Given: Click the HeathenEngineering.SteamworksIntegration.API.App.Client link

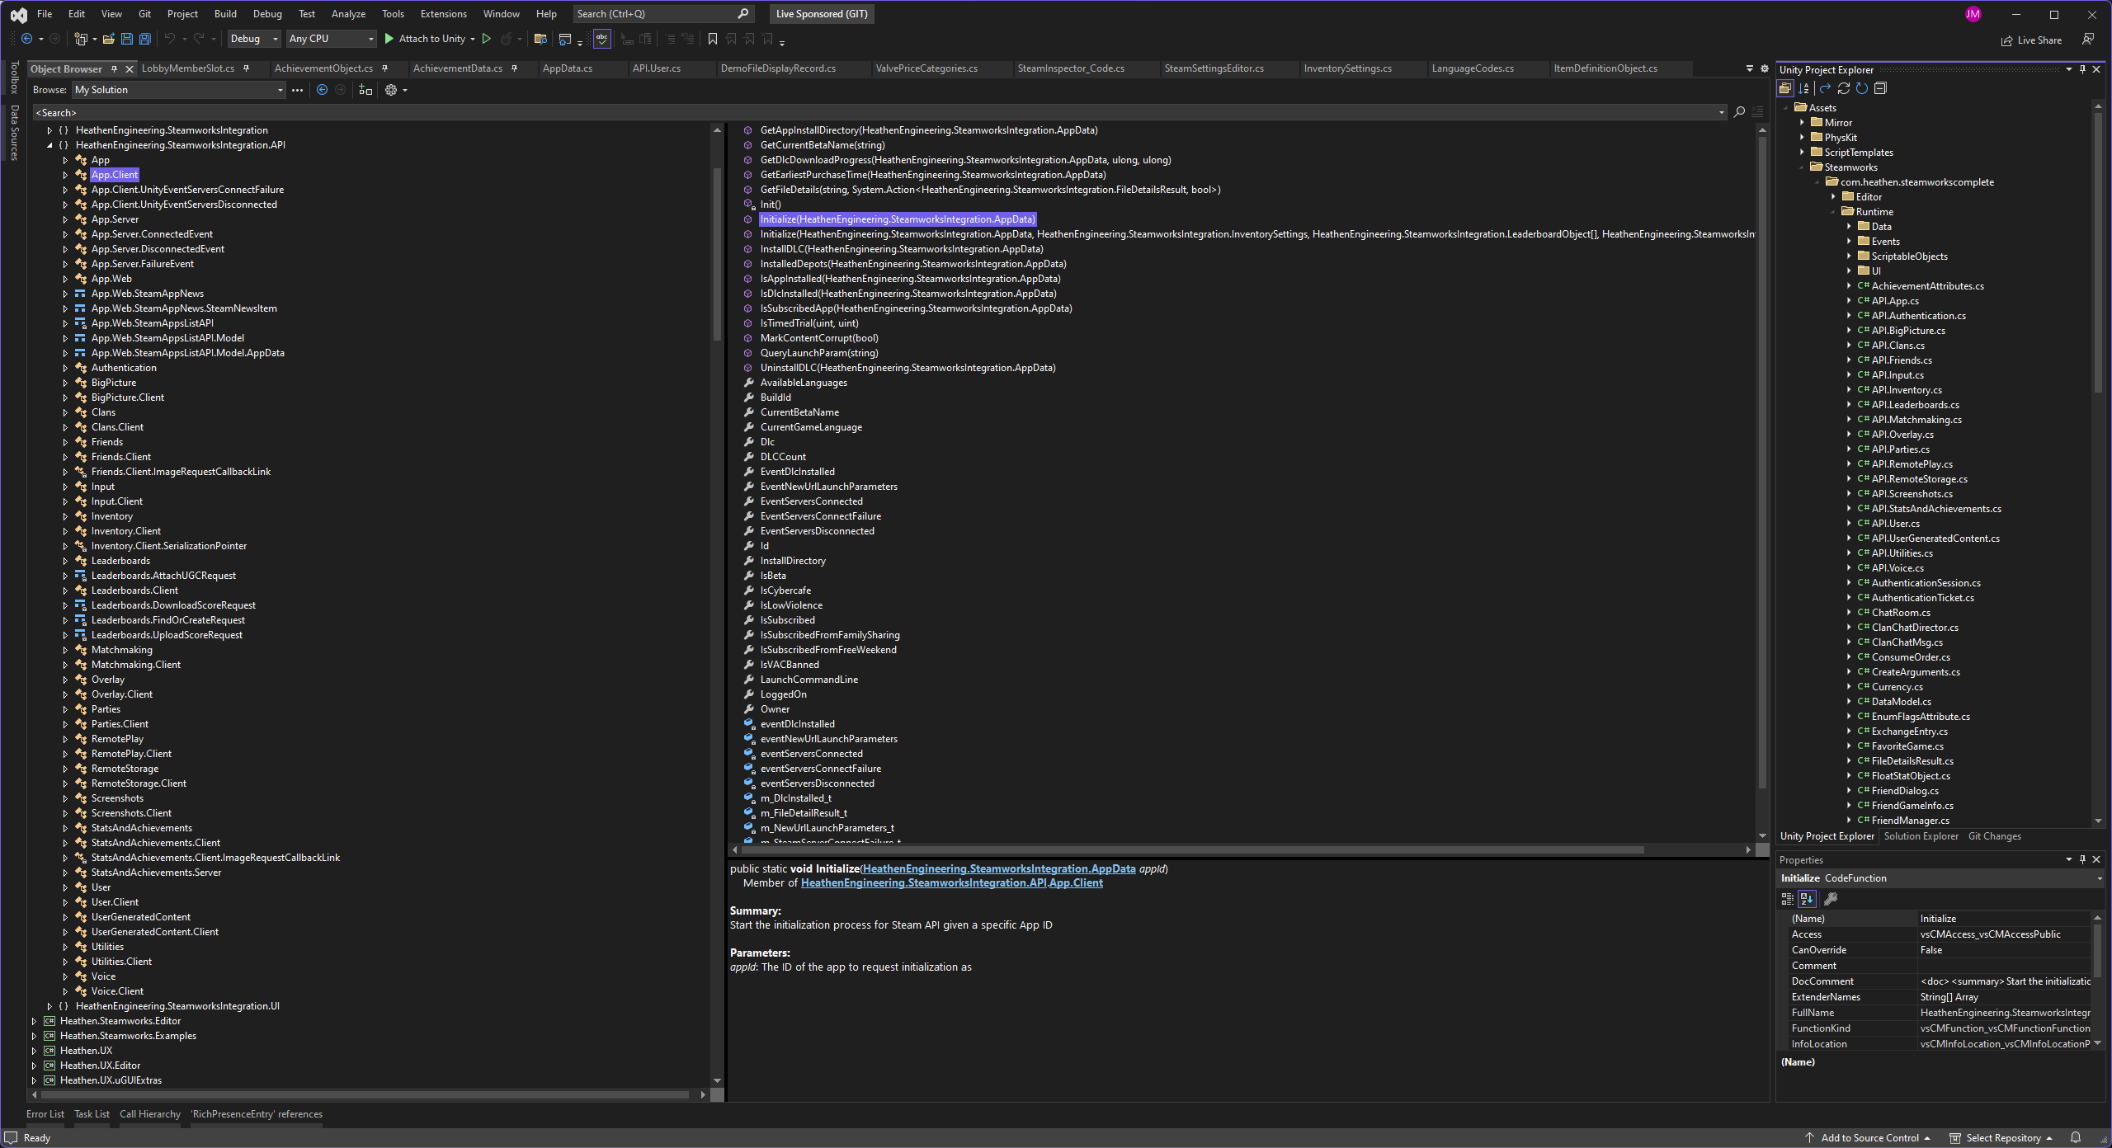Looking at the screenshot, I should (x=951, y=883).
